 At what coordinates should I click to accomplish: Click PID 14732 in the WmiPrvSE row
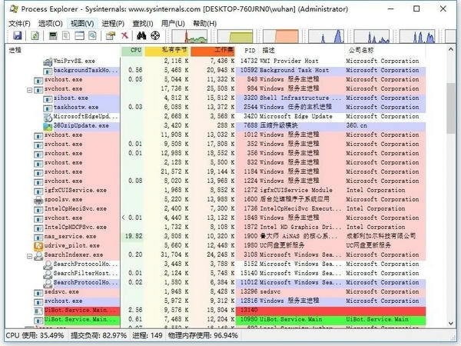click(x=249, y=62)
